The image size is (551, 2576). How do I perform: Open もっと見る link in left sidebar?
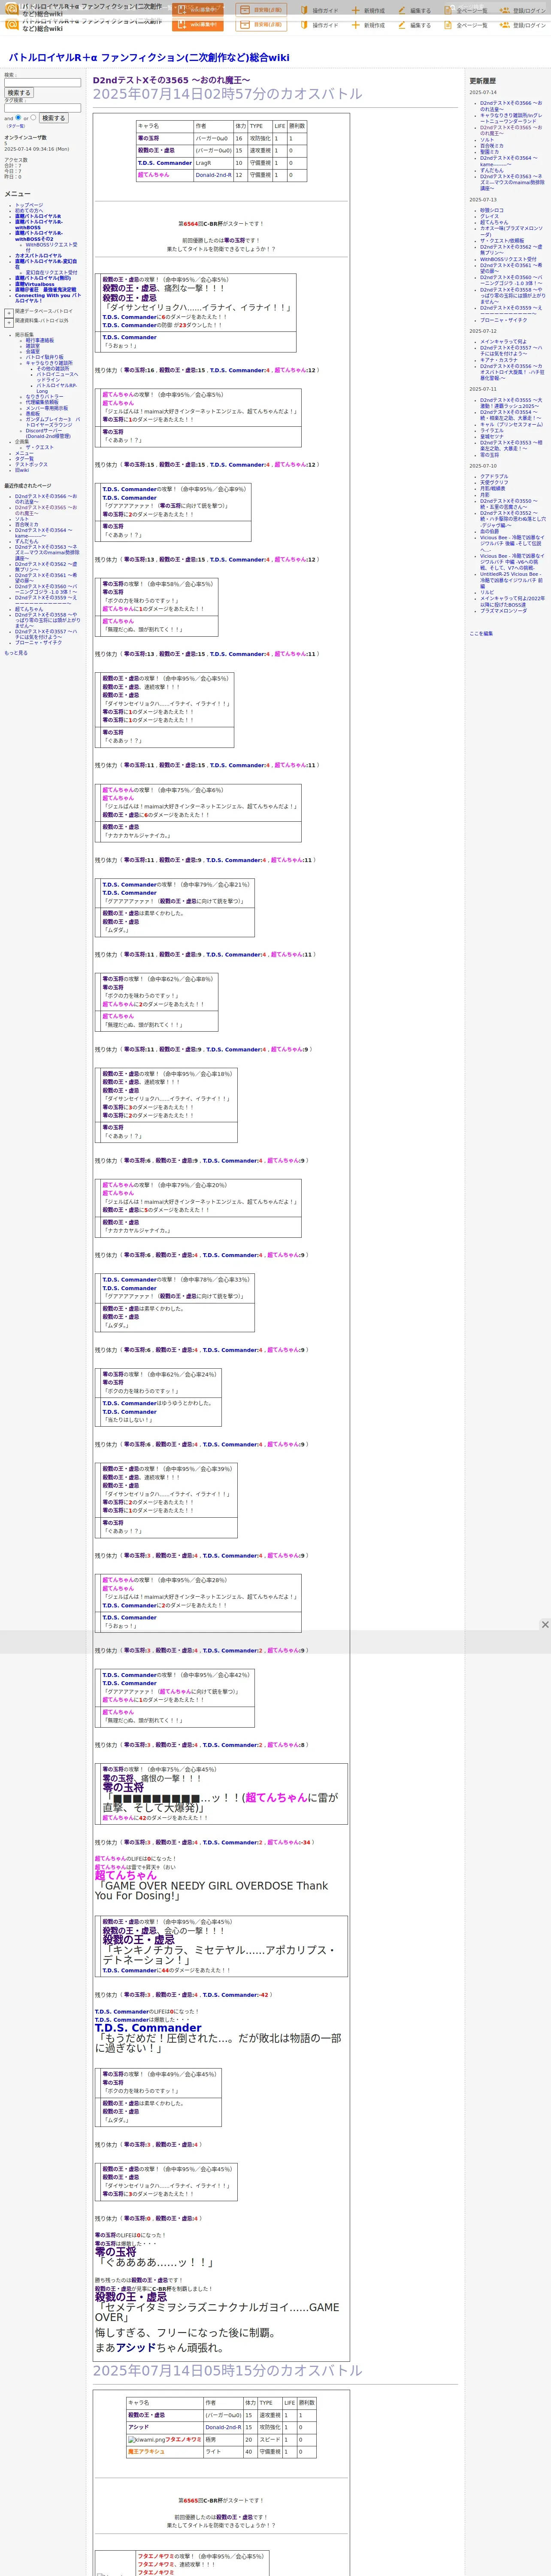click(16, 653)
